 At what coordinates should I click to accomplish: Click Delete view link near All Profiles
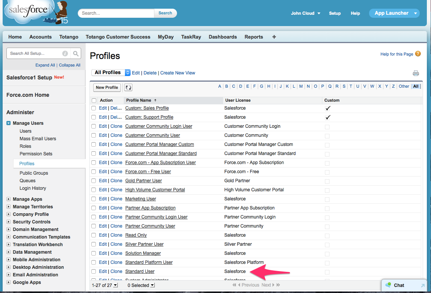coord(150,73)
